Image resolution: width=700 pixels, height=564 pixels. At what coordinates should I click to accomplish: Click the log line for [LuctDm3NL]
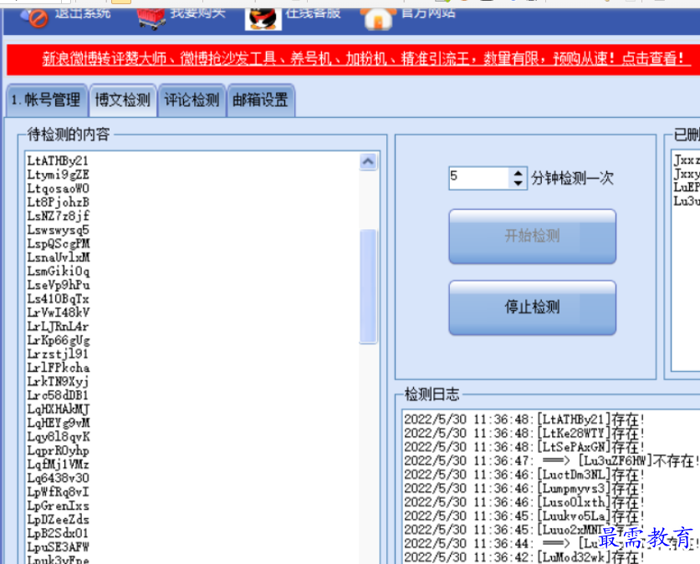pos(524,475)
